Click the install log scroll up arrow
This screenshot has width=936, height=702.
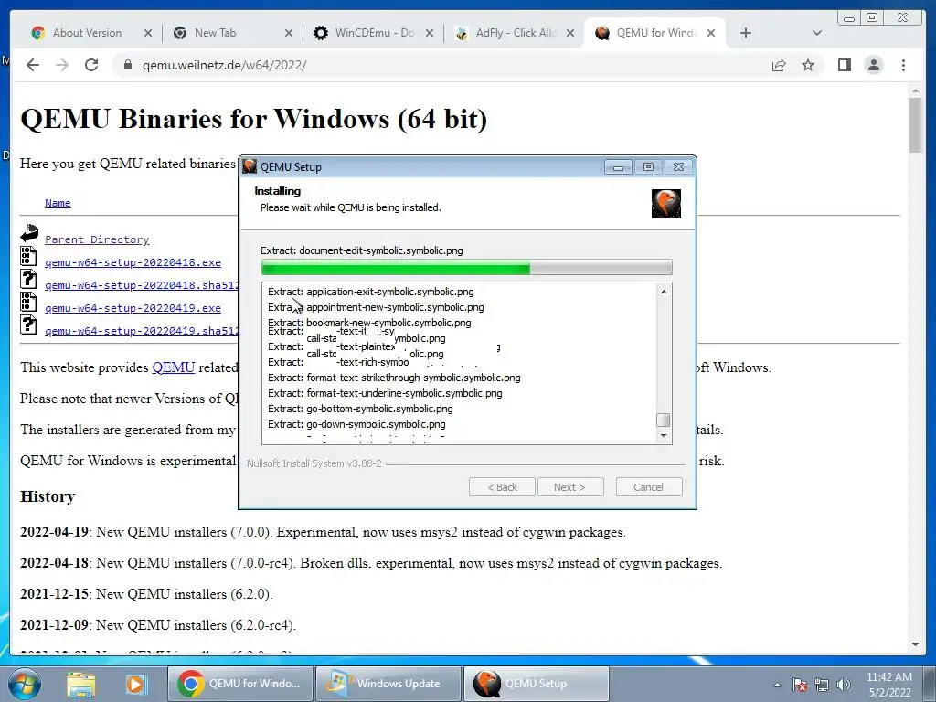click(x=664, y=292)
